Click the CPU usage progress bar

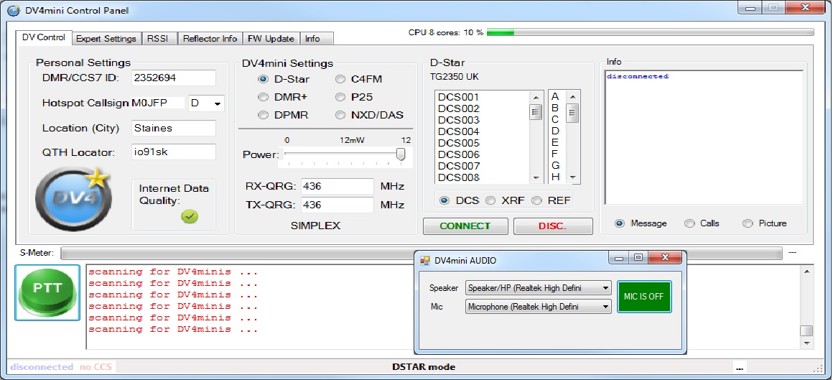coord(651,32)
